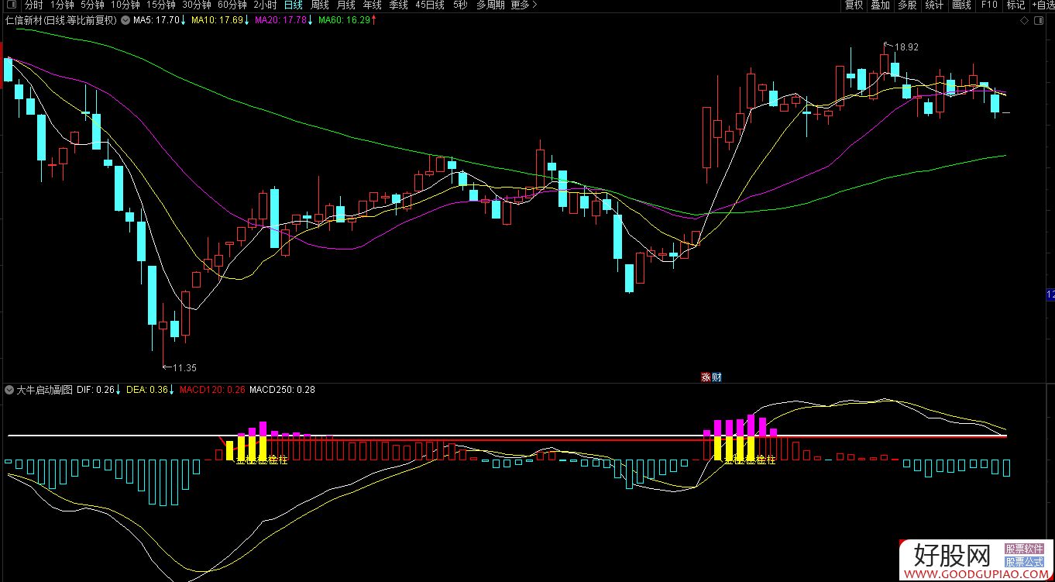The height and width of the screenshot is (582, 1055).
Task: Select the 5秒 period tab
Action: tap(460, 5)
